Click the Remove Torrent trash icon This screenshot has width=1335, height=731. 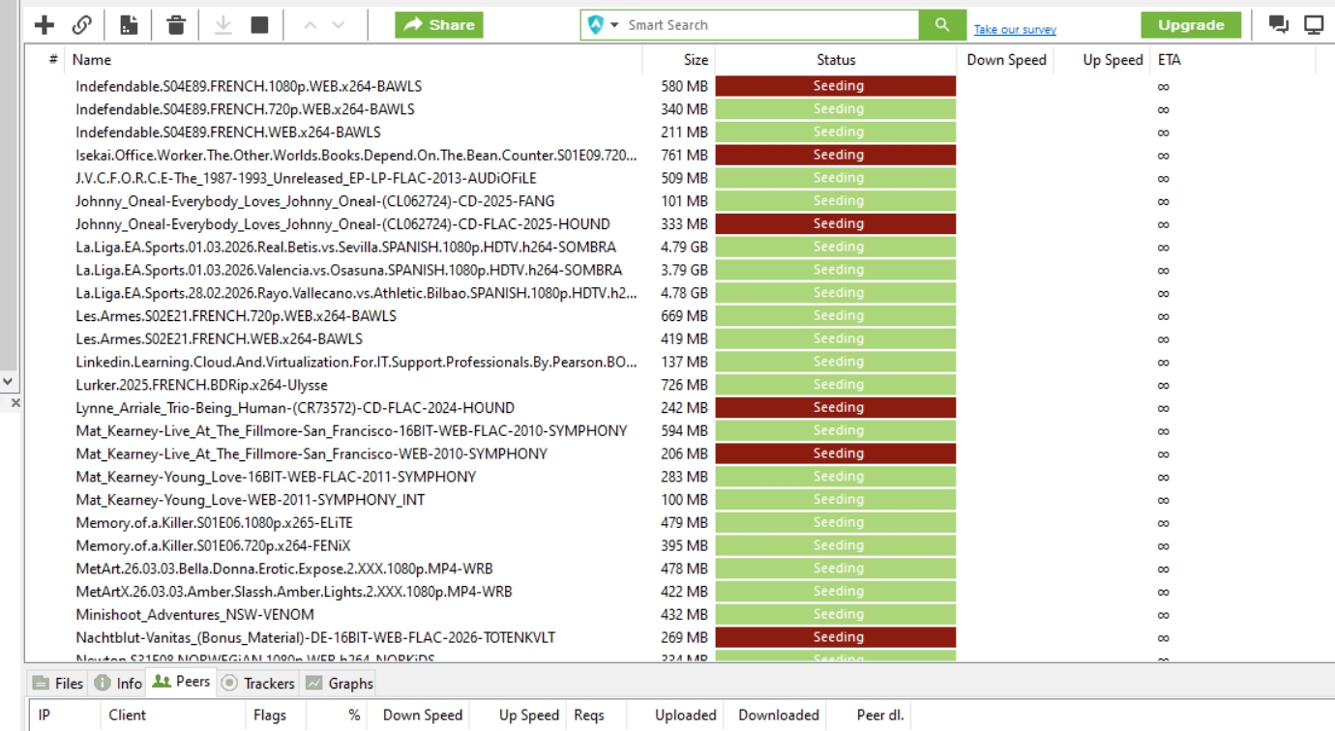[176, 25]
